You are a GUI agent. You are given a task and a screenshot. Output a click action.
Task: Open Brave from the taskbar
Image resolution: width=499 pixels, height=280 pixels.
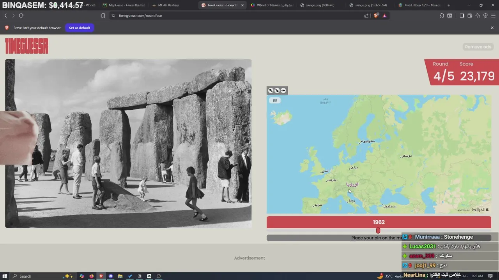click(x=101, y=276)
